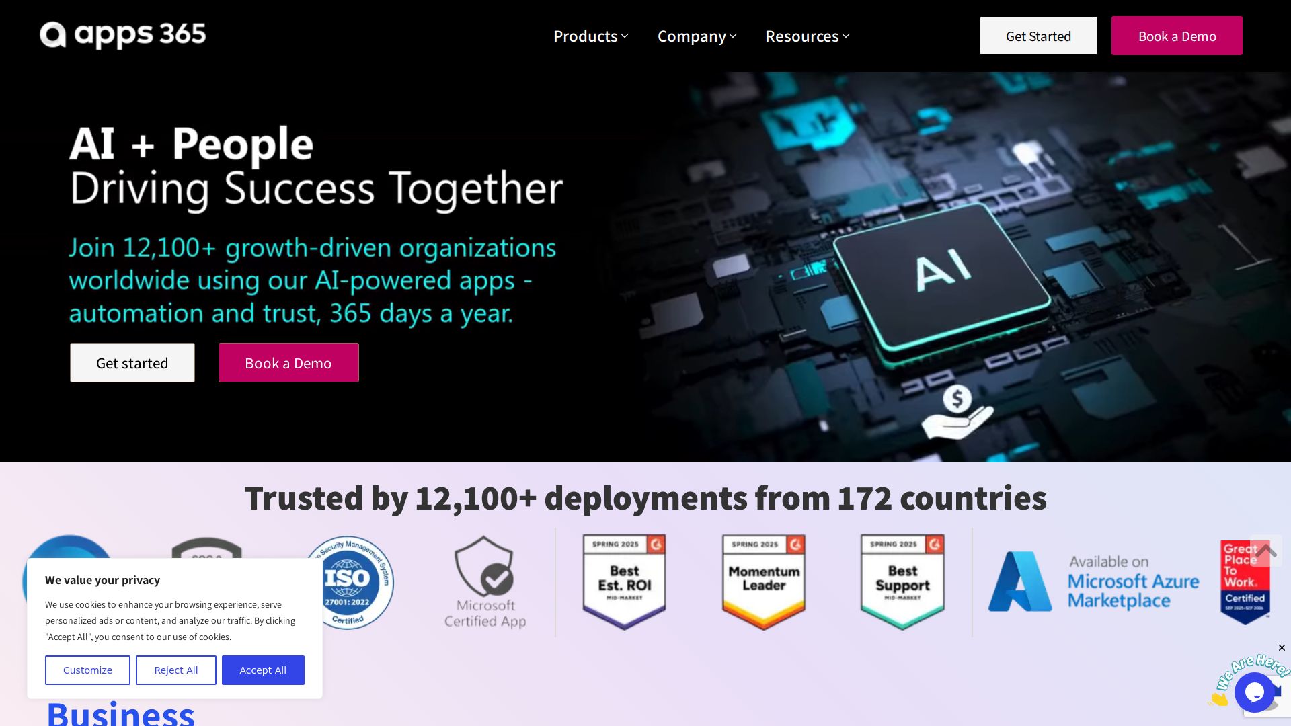Image resolution: width=1291 pixels, height=726 pixels.
Task: View the G2 Best Est. ROI badge
Action: (625, 582)
